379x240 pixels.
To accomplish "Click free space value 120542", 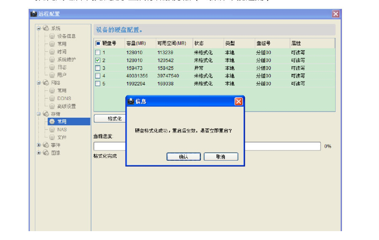I will click(x=165, y=60).
